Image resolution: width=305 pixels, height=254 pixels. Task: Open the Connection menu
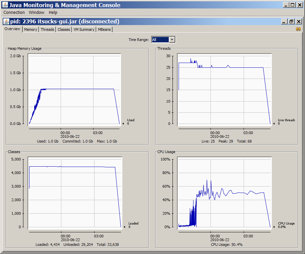tap(14, 13)
